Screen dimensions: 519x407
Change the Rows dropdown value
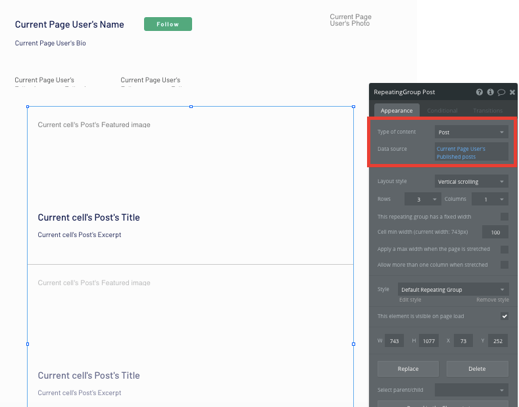[423, 199]
